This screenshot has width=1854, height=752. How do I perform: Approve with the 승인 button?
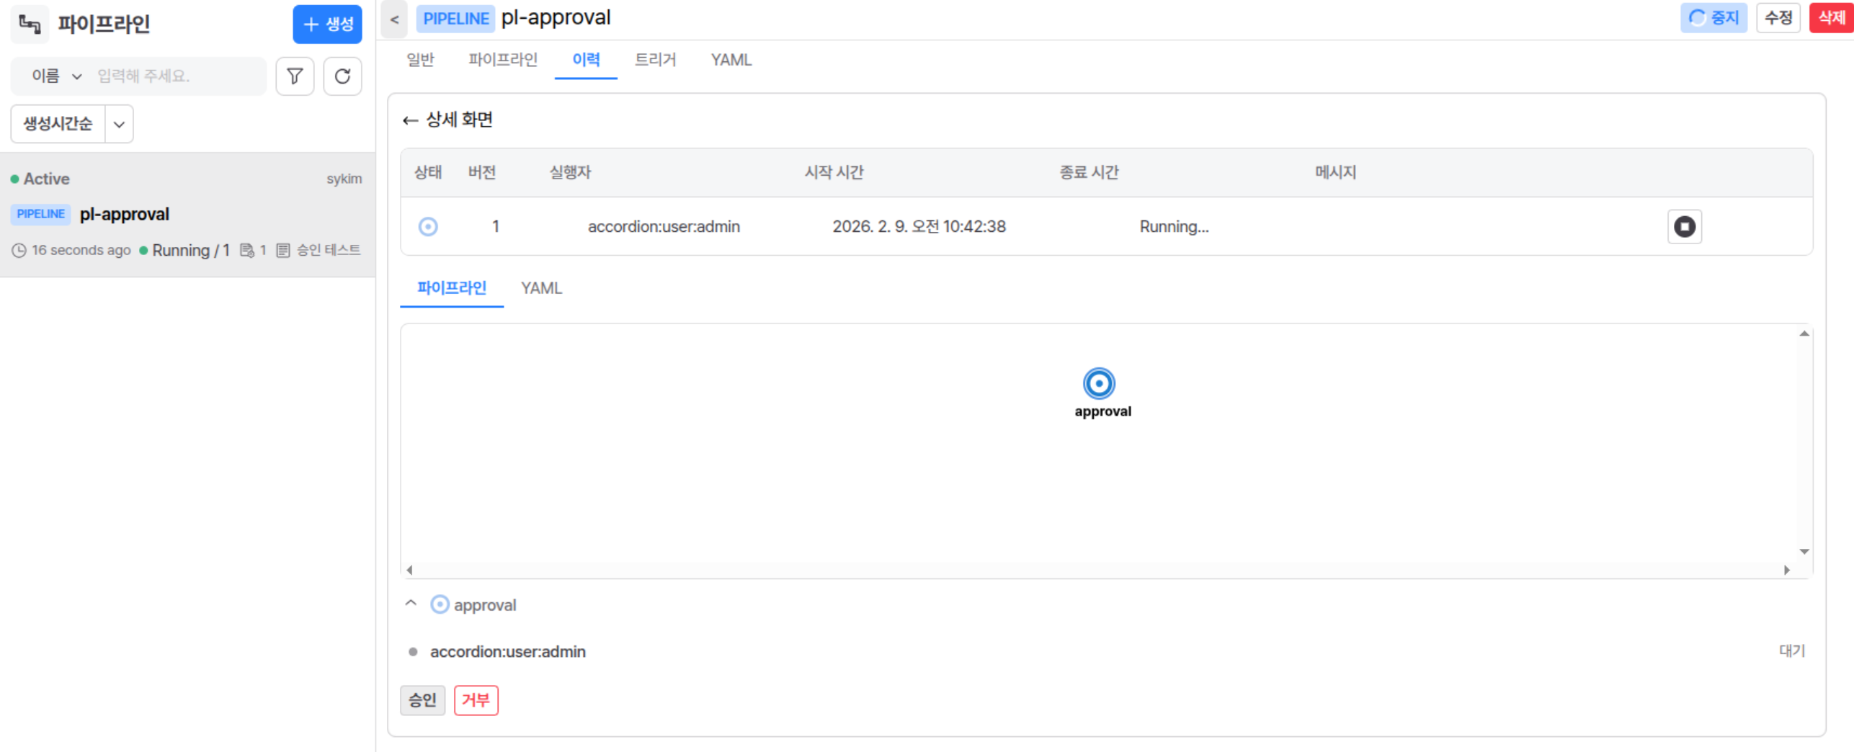tap(422, 699)
